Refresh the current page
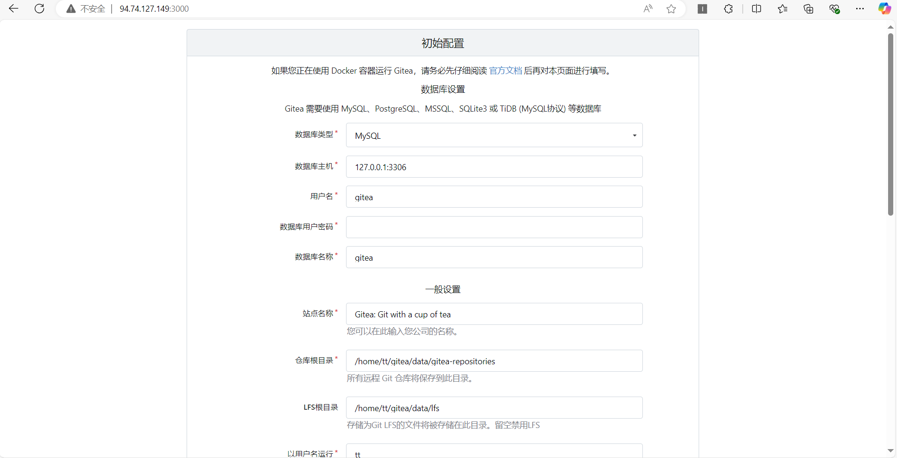 (39, 8)
